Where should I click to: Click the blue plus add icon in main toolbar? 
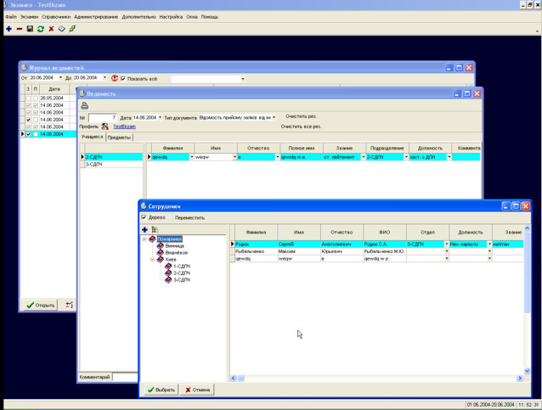[x=8, y=29]
